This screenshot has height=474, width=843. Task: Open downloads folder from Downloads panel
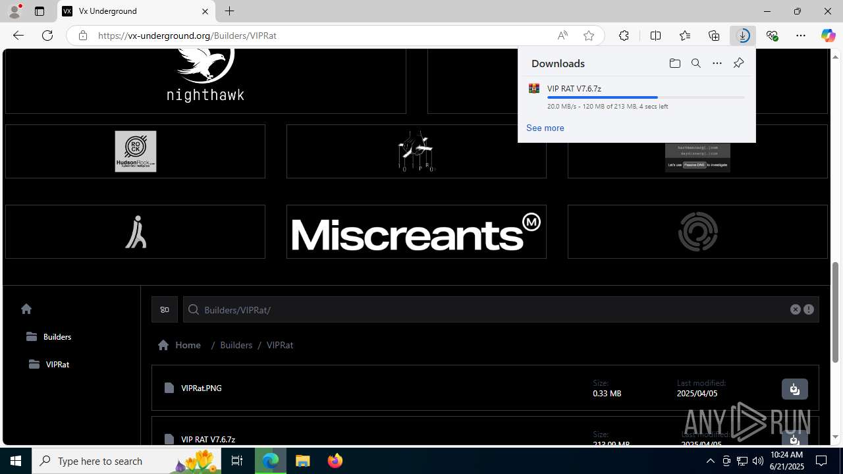[674, 63]
